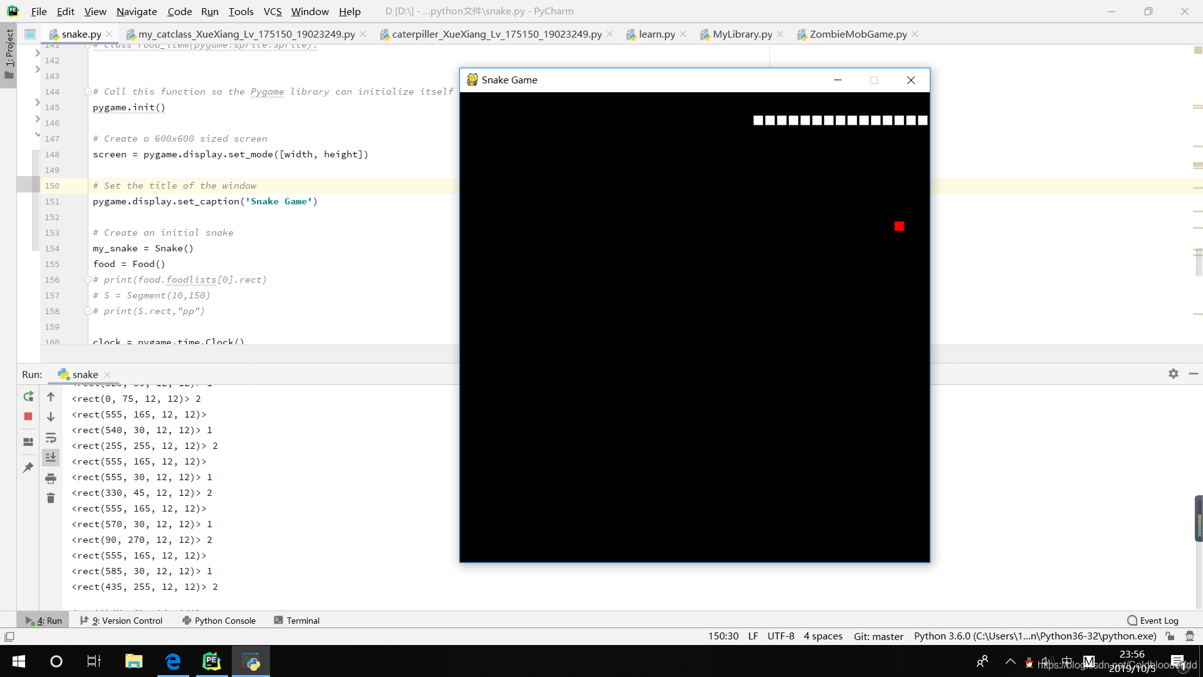Screen dimensions: 1203x677
Task: Clear console with trash icon
Action: (51, 498)
